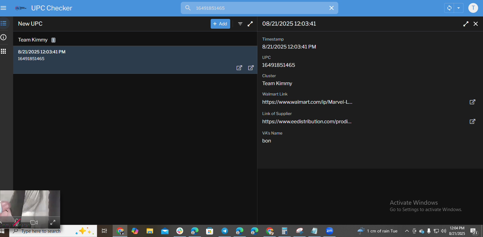Screen dimensions: 483x237
Task: Unmute microphone in the video overlay
Action: click(x=17, y=222)
